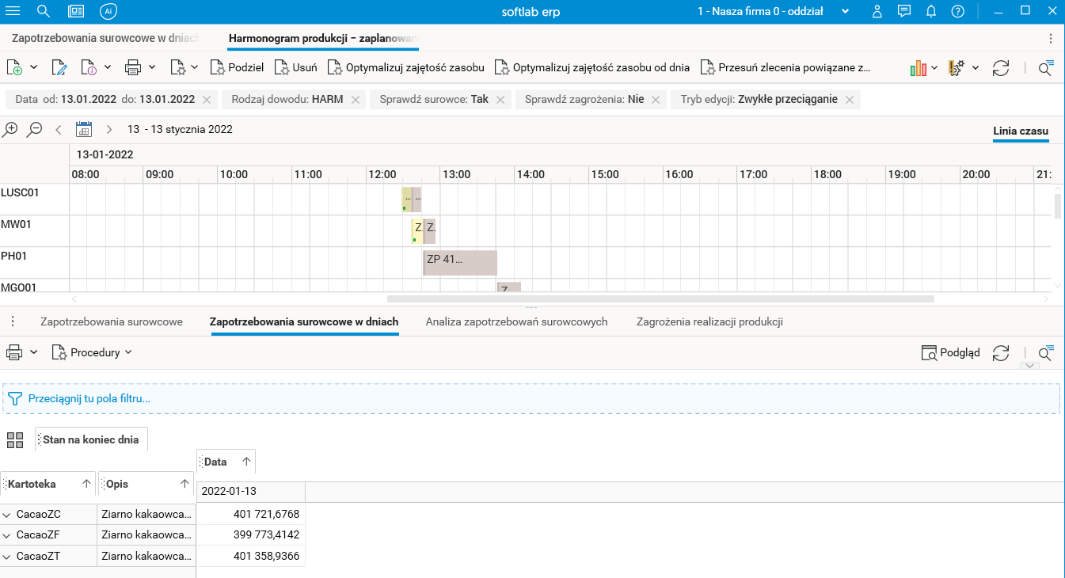Click Optymalizuj zajętość zasobu od dnia

pyautogui.click(x=591, y=68)
